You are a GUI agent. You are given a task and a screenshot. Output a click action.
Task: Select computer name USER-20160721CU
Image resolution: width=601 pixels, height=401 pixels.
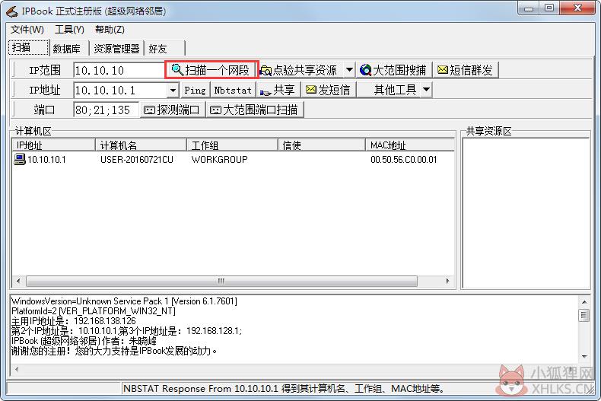pos(137,160)
